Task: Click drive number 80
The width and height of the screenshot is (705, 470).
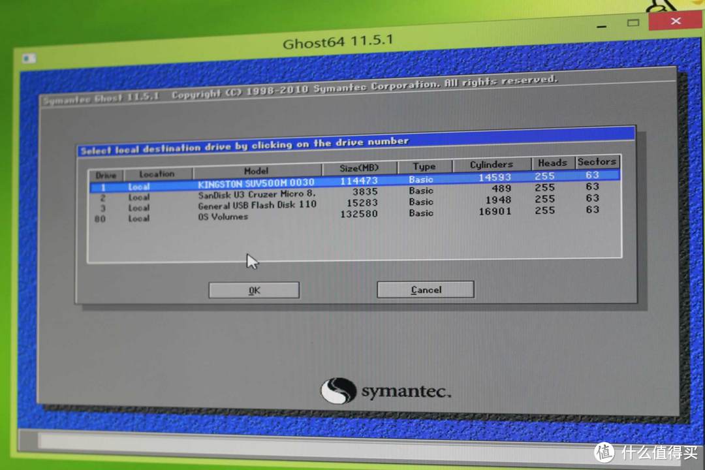Action: click(x=101, y=219)
